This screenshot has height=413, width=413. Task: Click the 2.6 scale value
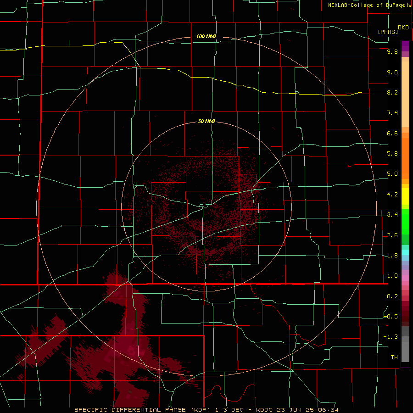click(392, 235)
